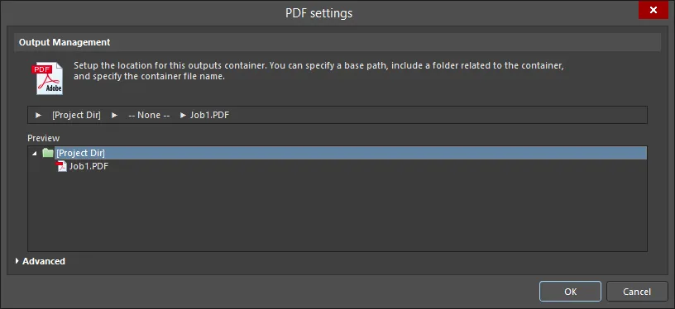
Task: Close the PDF settings dialog with X
Action: point(653,10)
